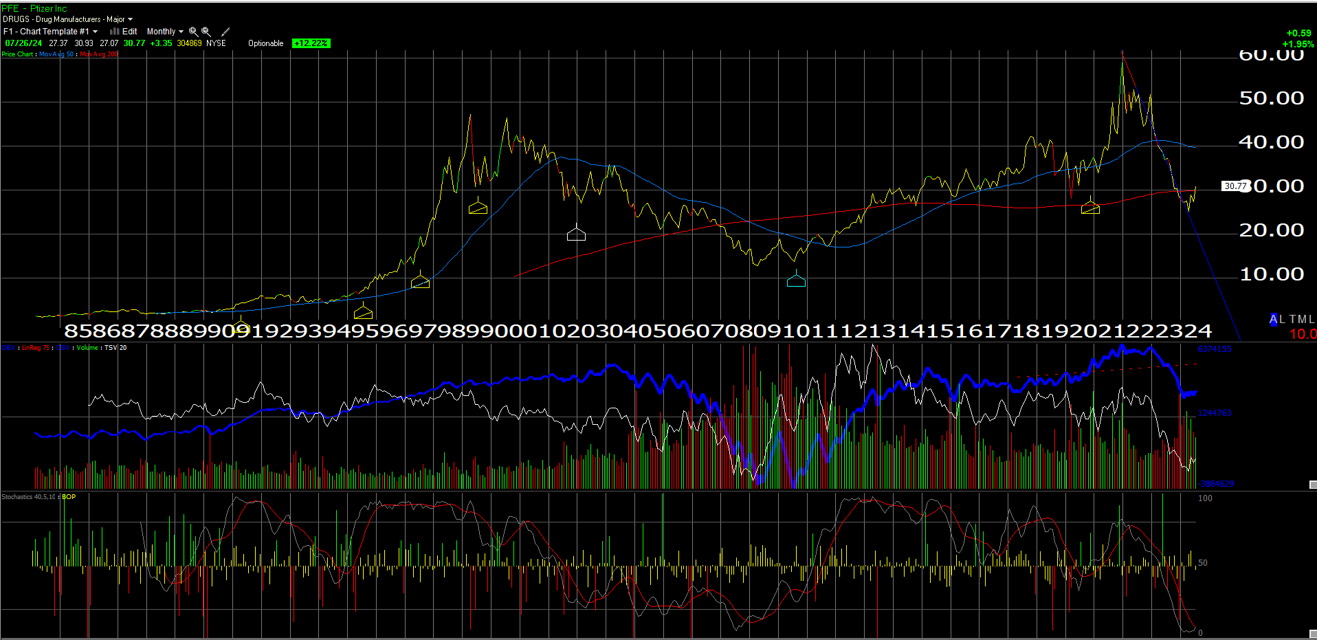Click the BOP indicator label
Screen dimensions: 1317x640
(69, 497)
